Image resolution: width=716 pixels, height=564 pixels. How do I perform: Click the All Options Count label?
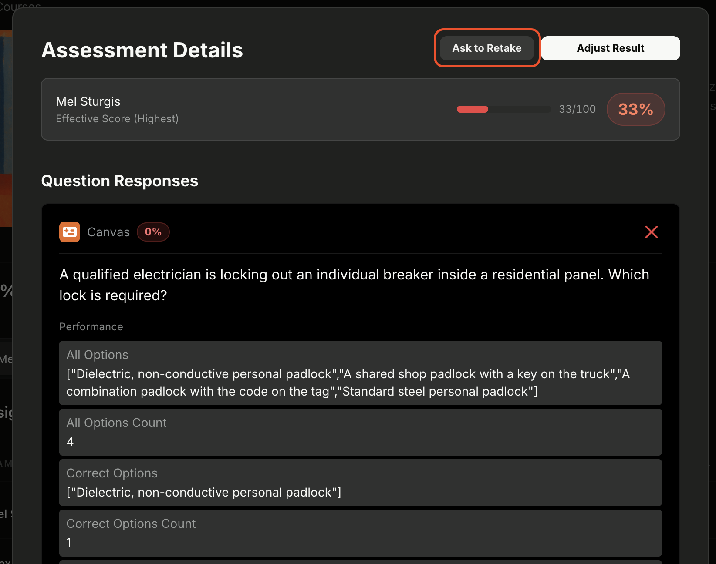116,423
